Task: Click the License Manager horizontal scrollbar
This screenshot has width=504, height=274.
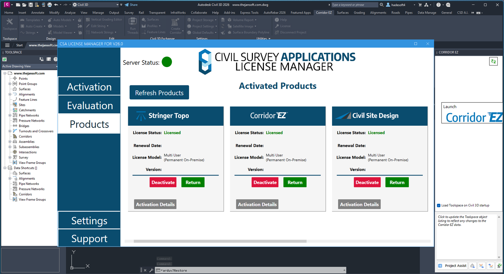Action: coord(220,241)
